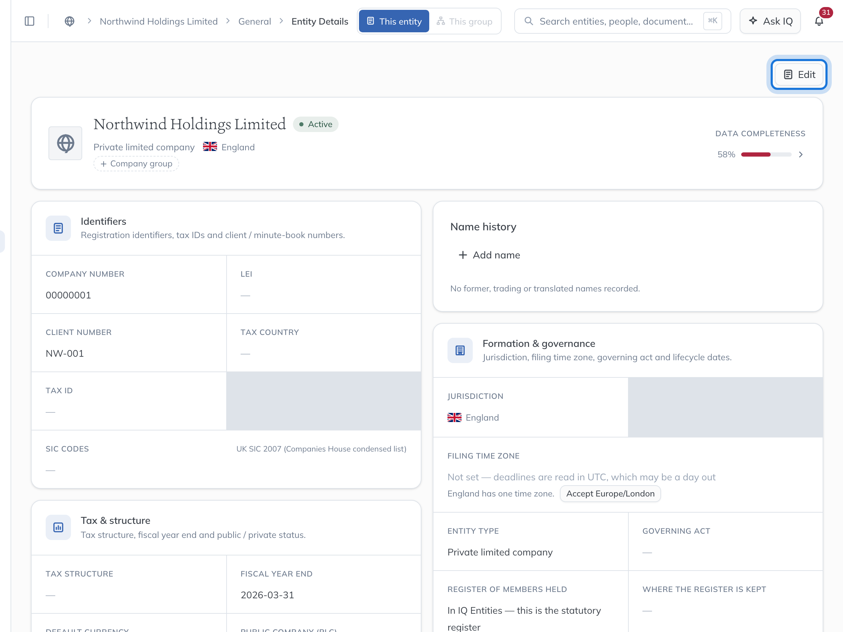The image size is (843, 632).
Task: Click the Tax & structure icon
Action: click(58, 527)
